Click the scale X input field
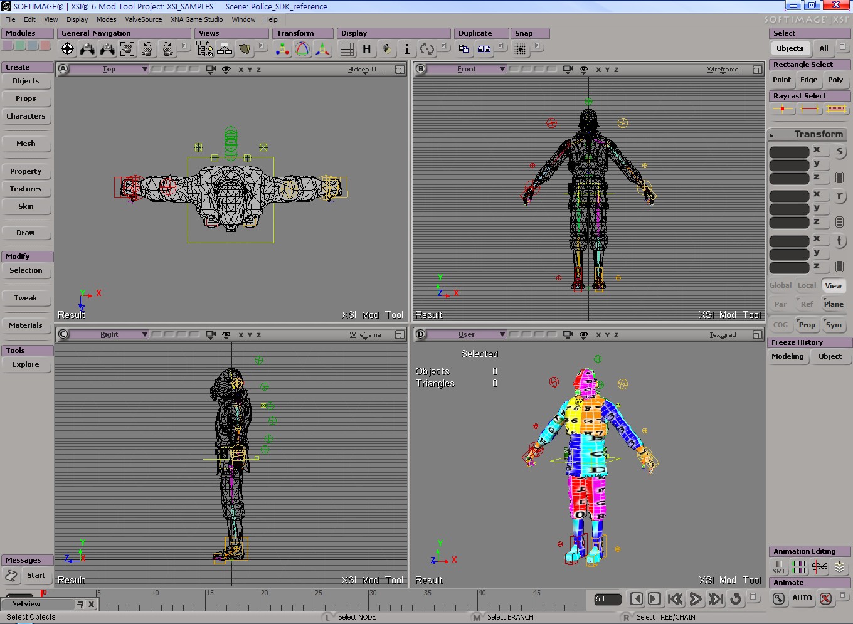Screen dimensions: 853x624 coord(790,152)
